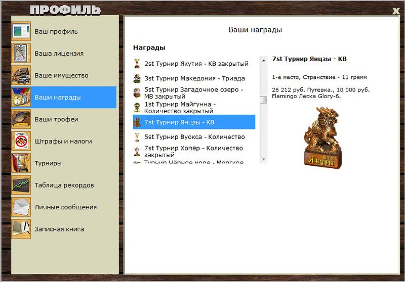Select 3st Турнир Македония - Триада
The width and height of the screenshot is (405, 282).
click(194, 78)
